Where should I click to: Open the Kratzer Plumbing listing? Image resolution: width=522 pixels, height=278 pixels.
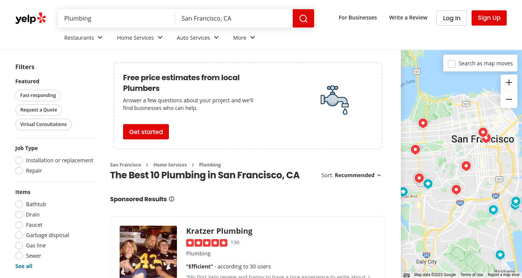219,231
